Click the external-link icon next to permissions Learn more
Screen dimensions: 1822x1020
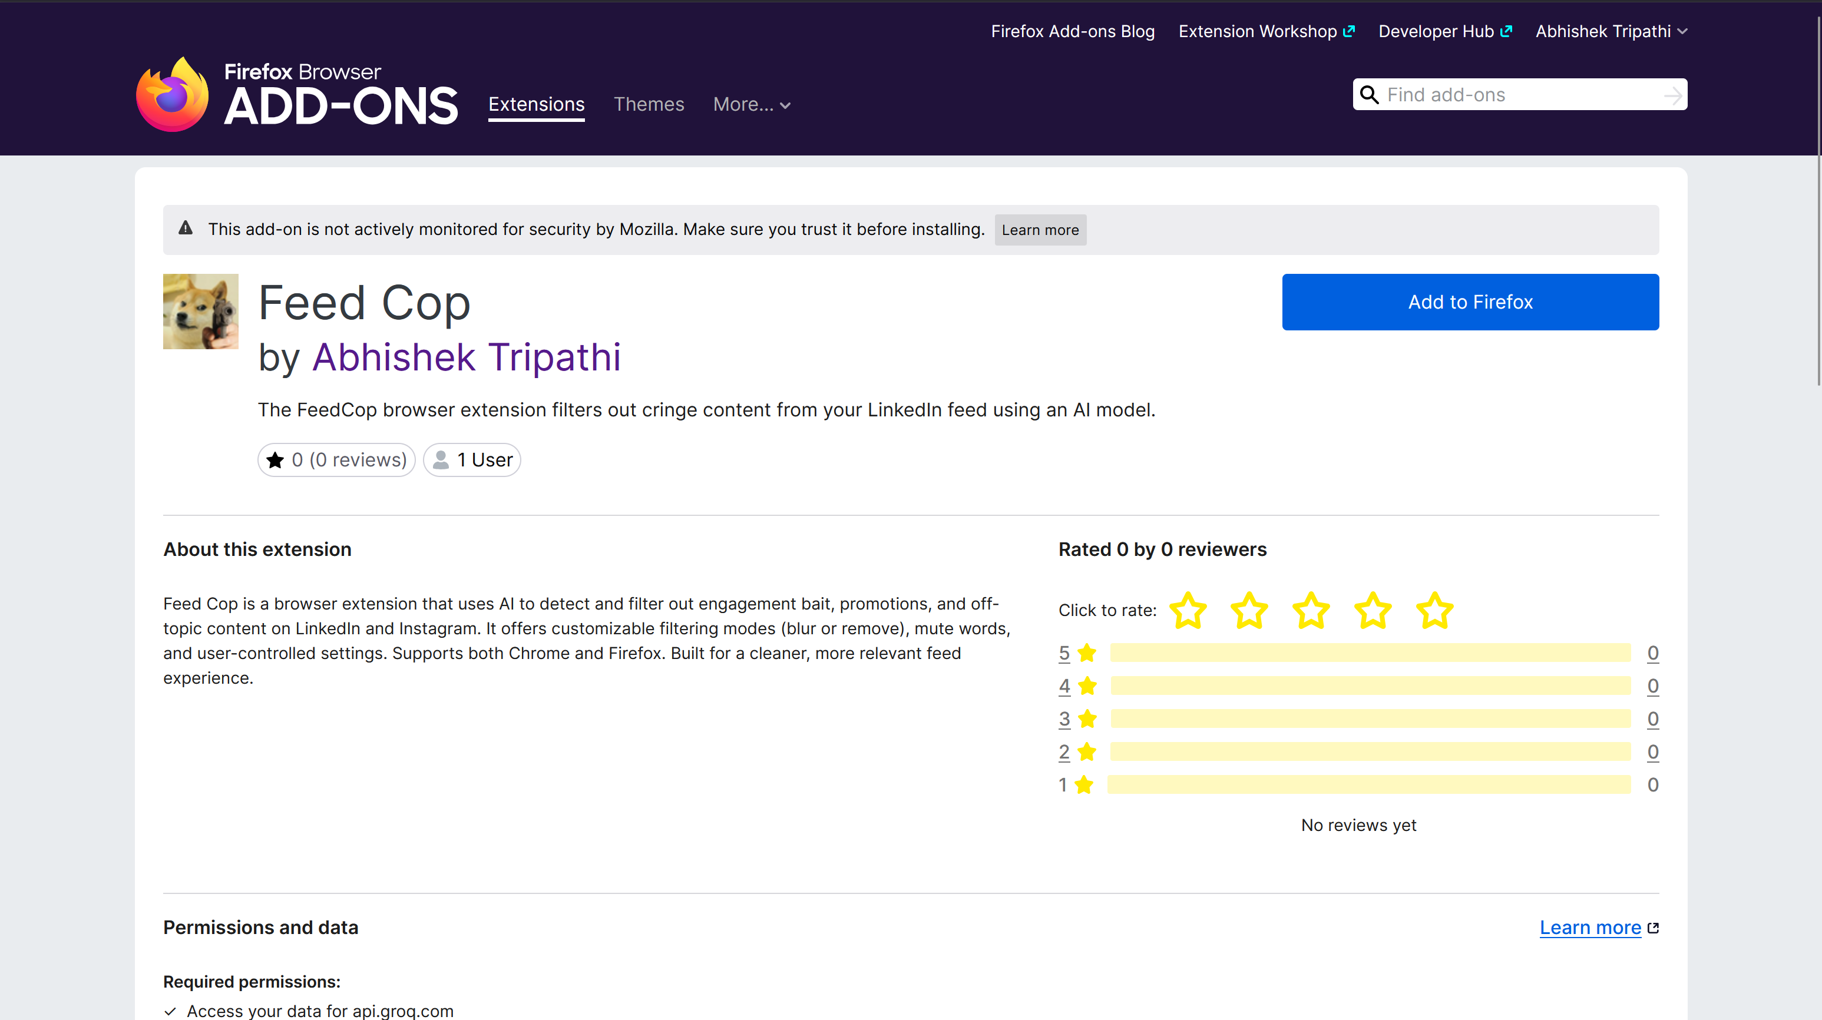coord(1653,928)
